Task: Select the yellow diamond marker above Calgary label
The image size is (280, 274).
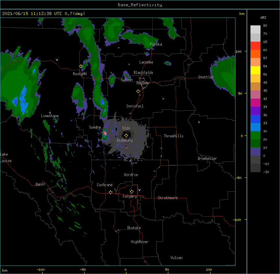Action: click(132, 192)
